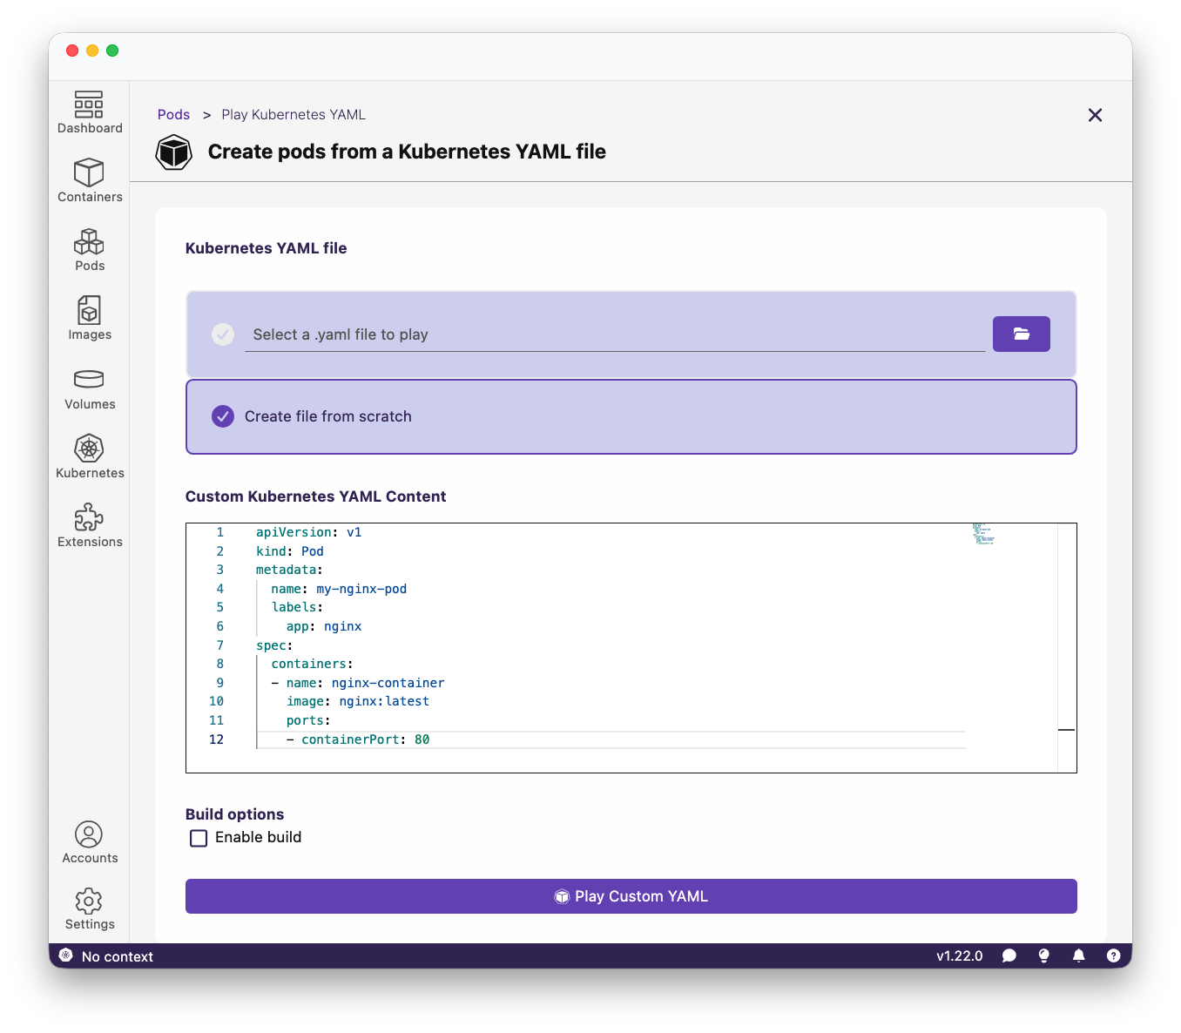Open Accounts in the sidebar
Image resolution: width=1181 pixels, height=1033 pixels.
click(90, 842)
